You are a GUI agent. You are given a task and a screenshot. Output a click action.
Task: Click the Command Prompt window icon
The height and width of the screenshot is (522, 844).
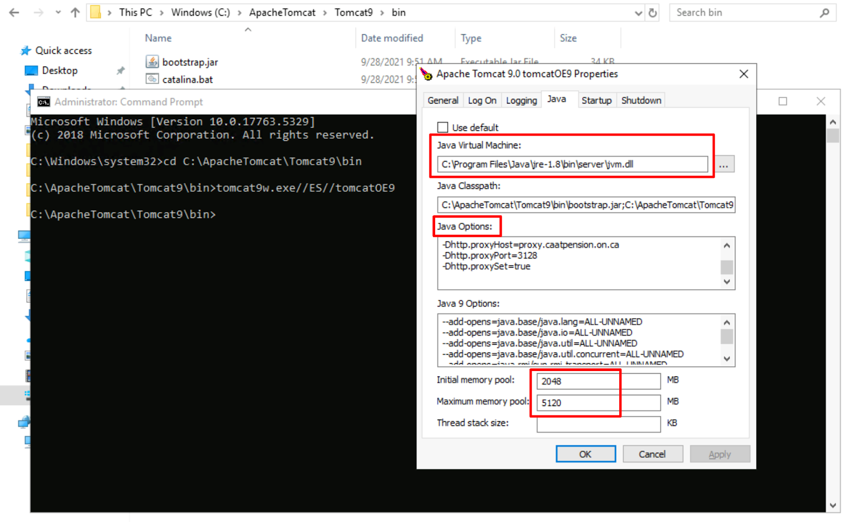[x=44, y=102]
